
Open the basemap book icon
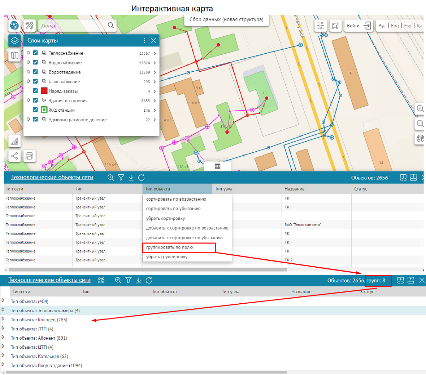14,55
